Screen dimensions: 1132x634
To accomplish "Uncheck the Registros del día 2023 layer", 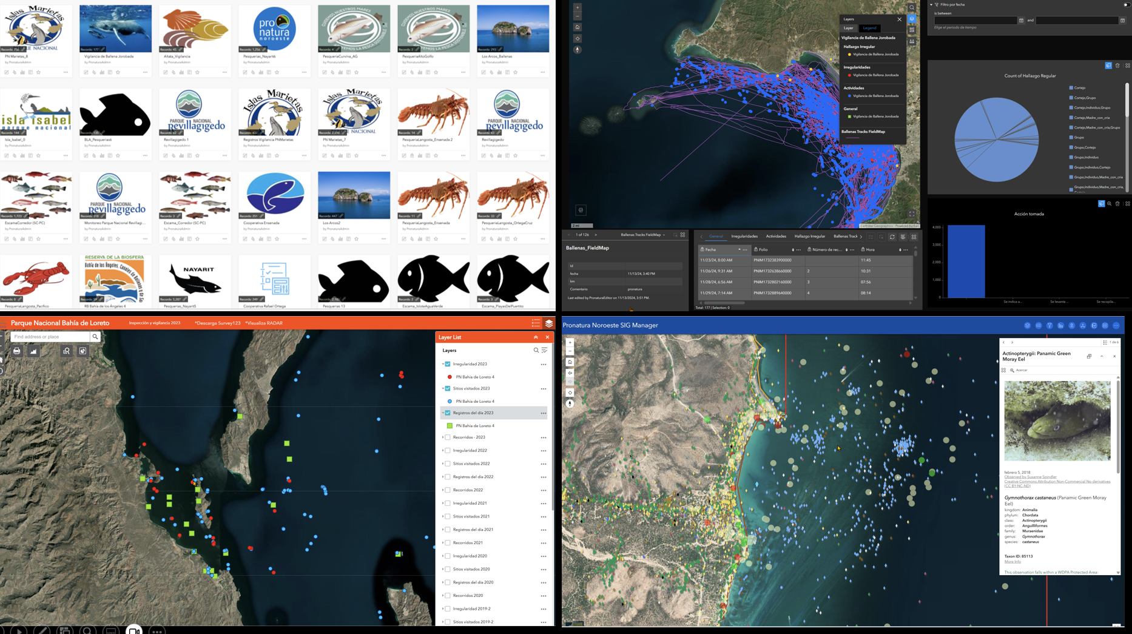I will [448, 413].
